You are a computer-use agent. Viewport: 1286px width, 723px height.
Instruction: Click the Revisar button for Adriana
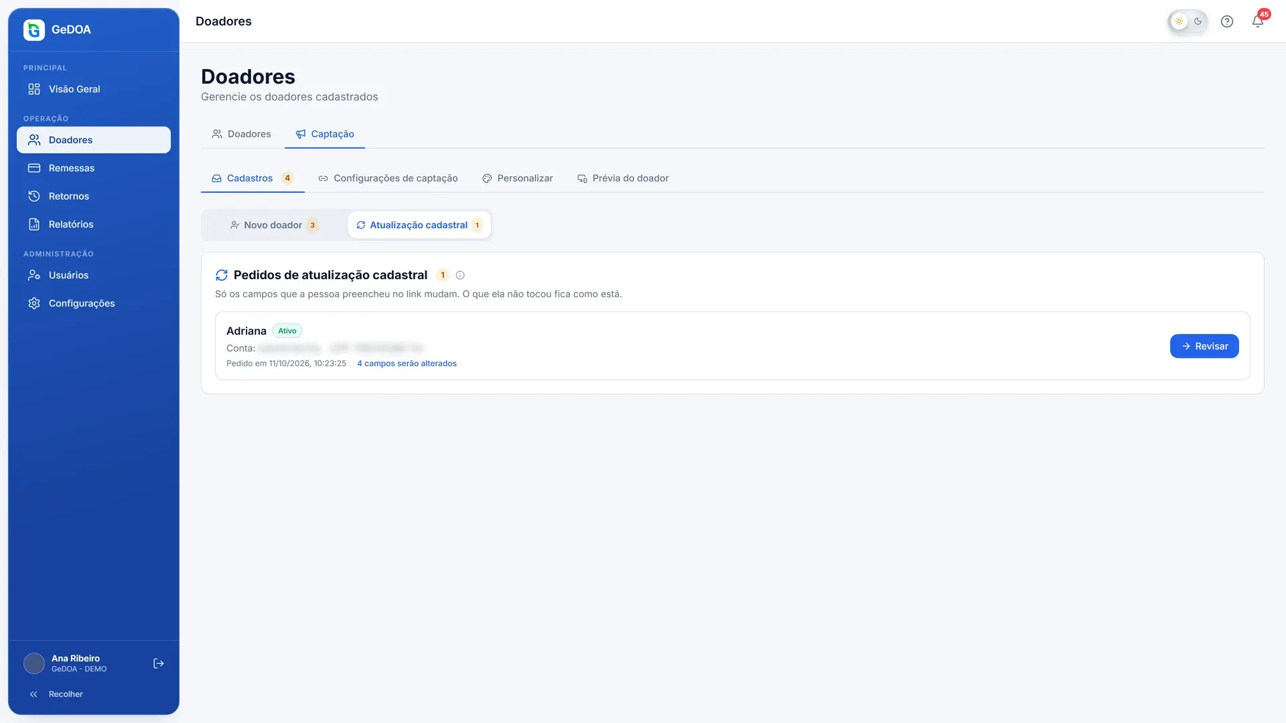(x=1204, y=346)
